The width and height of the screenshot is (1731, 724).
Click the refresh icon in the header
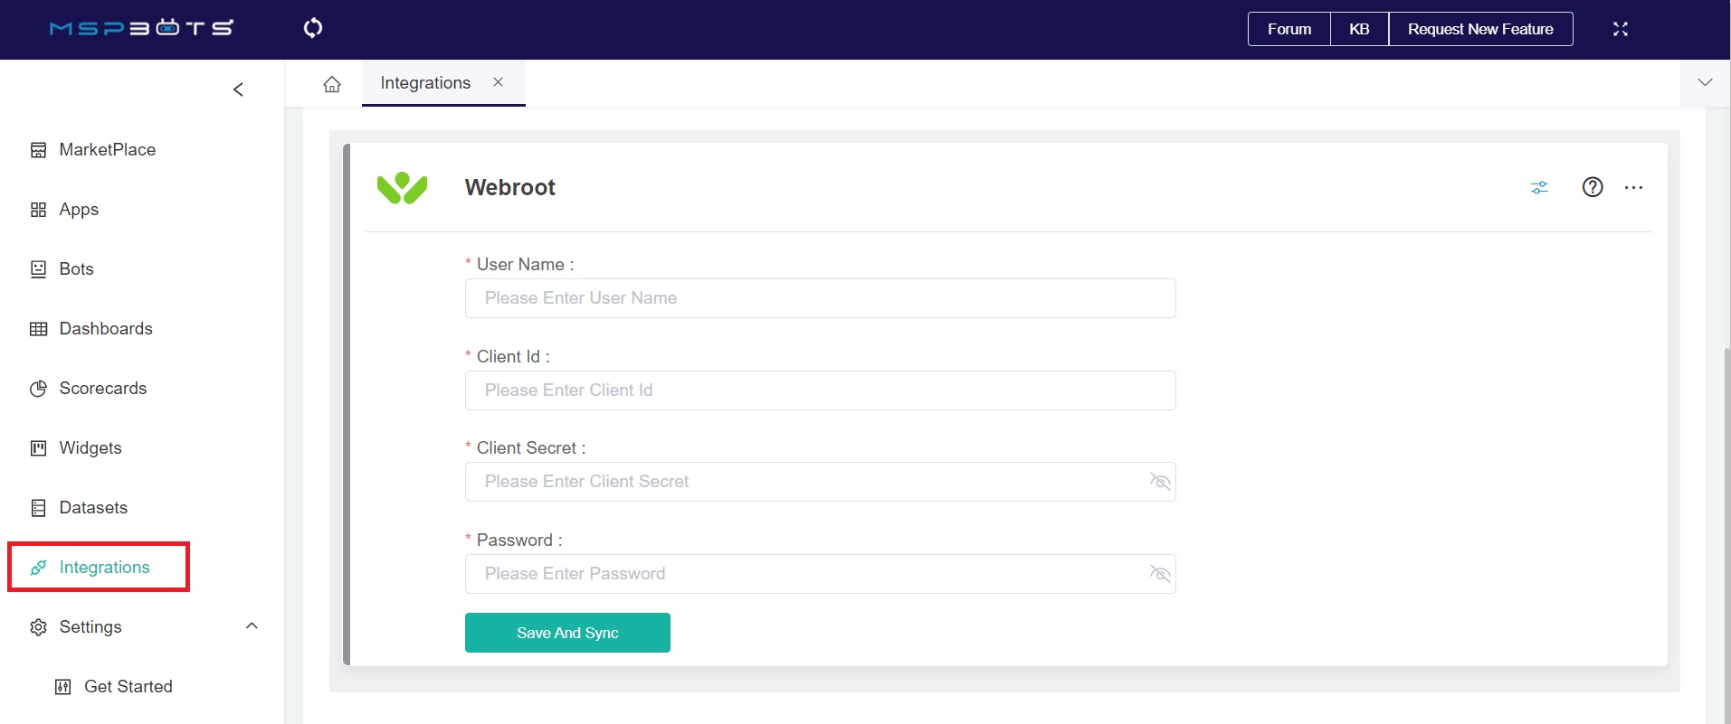[x=312, y=28]
